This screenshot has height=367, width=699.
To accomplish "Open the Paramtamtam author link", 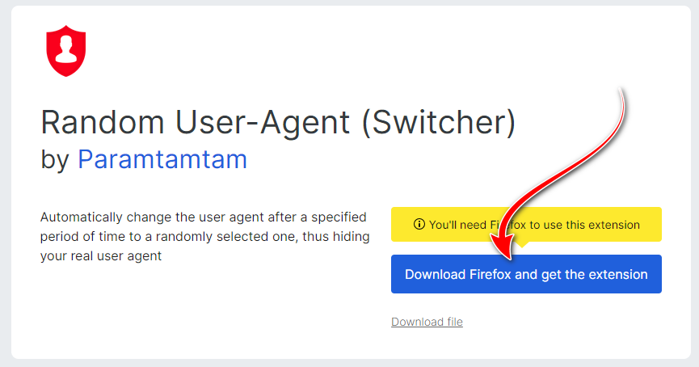I will pyautogui.click(x=162, y=159).
